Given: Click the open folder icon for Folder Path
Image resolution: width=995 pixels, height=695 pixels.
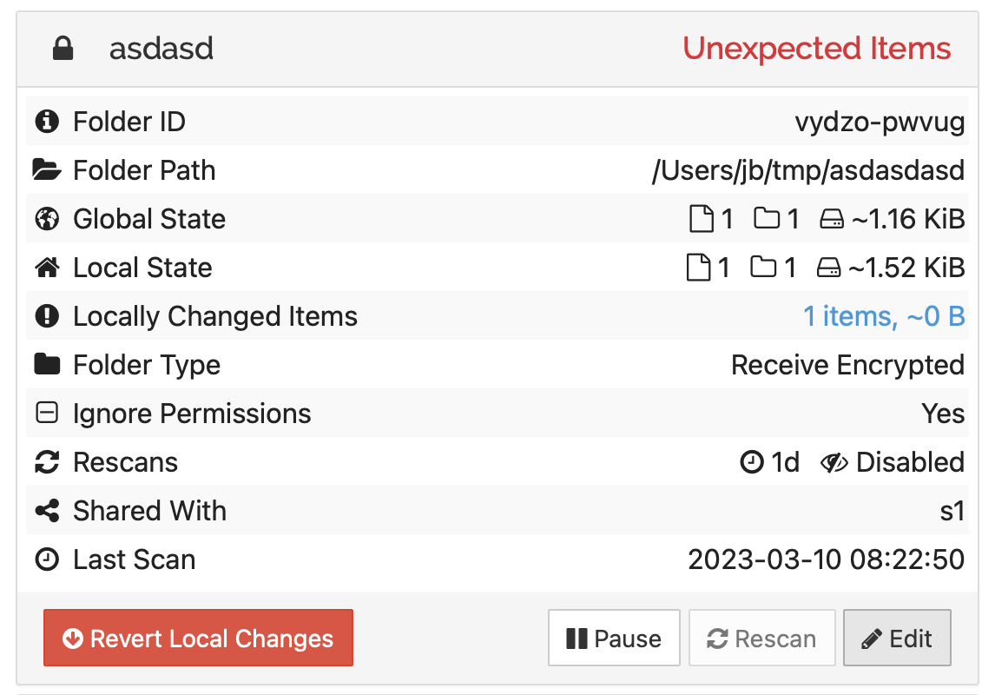Looking at the screenshot, I should click(x=46, y=170).
